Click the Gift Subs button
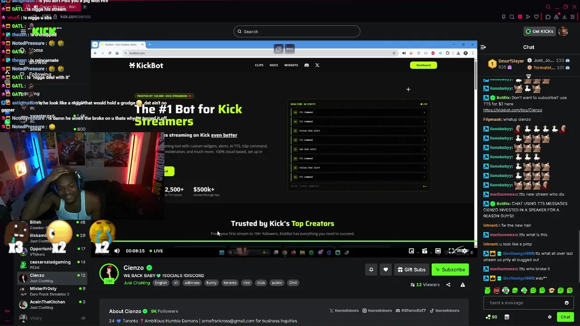The height and width of the screenshot is (326, 580). coord(411,269)
